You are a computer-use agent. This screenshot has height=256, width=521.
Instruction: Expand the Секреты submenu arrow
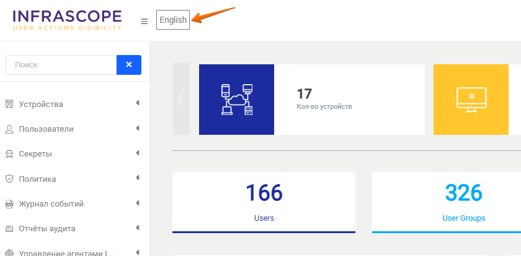coord(138,153)
